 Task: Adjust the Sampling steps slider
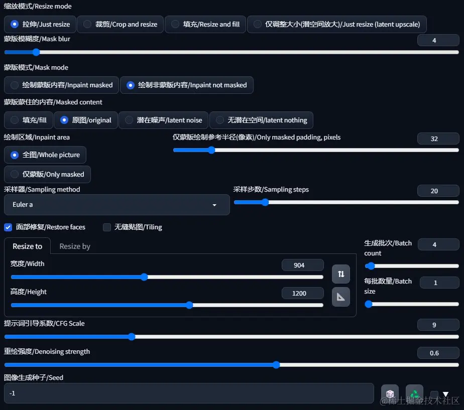[x=346, y=202]
